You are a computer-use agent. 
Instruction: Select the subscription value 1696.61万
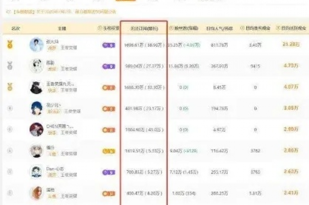click(x=134, y=45)
